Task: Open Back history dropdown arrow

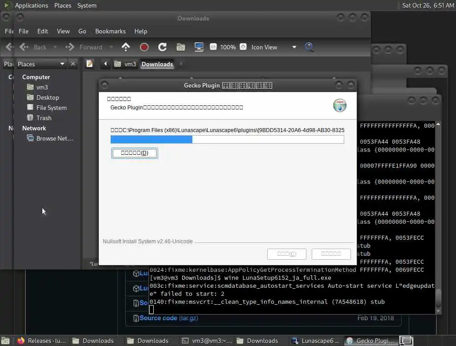Action: click(55, 47)
